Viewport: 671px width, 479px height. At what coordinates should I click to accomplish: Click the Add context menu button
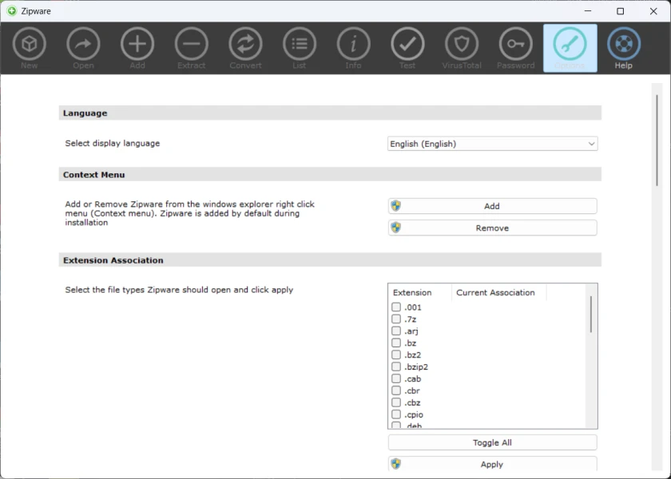coord(492,206)
